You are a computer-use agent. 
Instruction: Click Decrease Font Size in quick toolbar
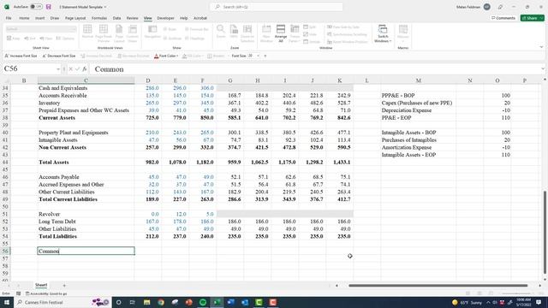[59, 56]
